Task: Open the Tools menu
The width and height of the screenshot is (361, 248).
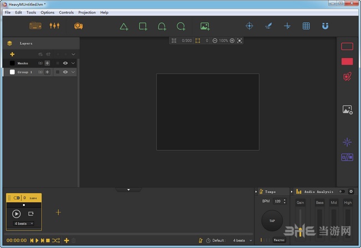Action: [31, 12]
